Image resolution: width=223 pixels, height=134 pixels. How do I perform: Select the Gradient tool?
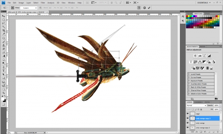4,56
